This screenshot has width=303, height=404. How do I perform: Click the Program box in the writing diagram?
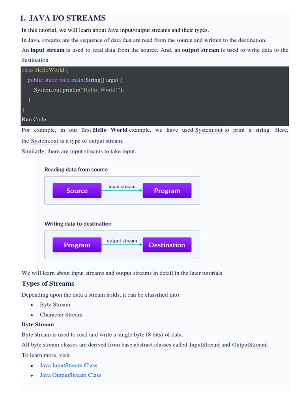point(77,245)
